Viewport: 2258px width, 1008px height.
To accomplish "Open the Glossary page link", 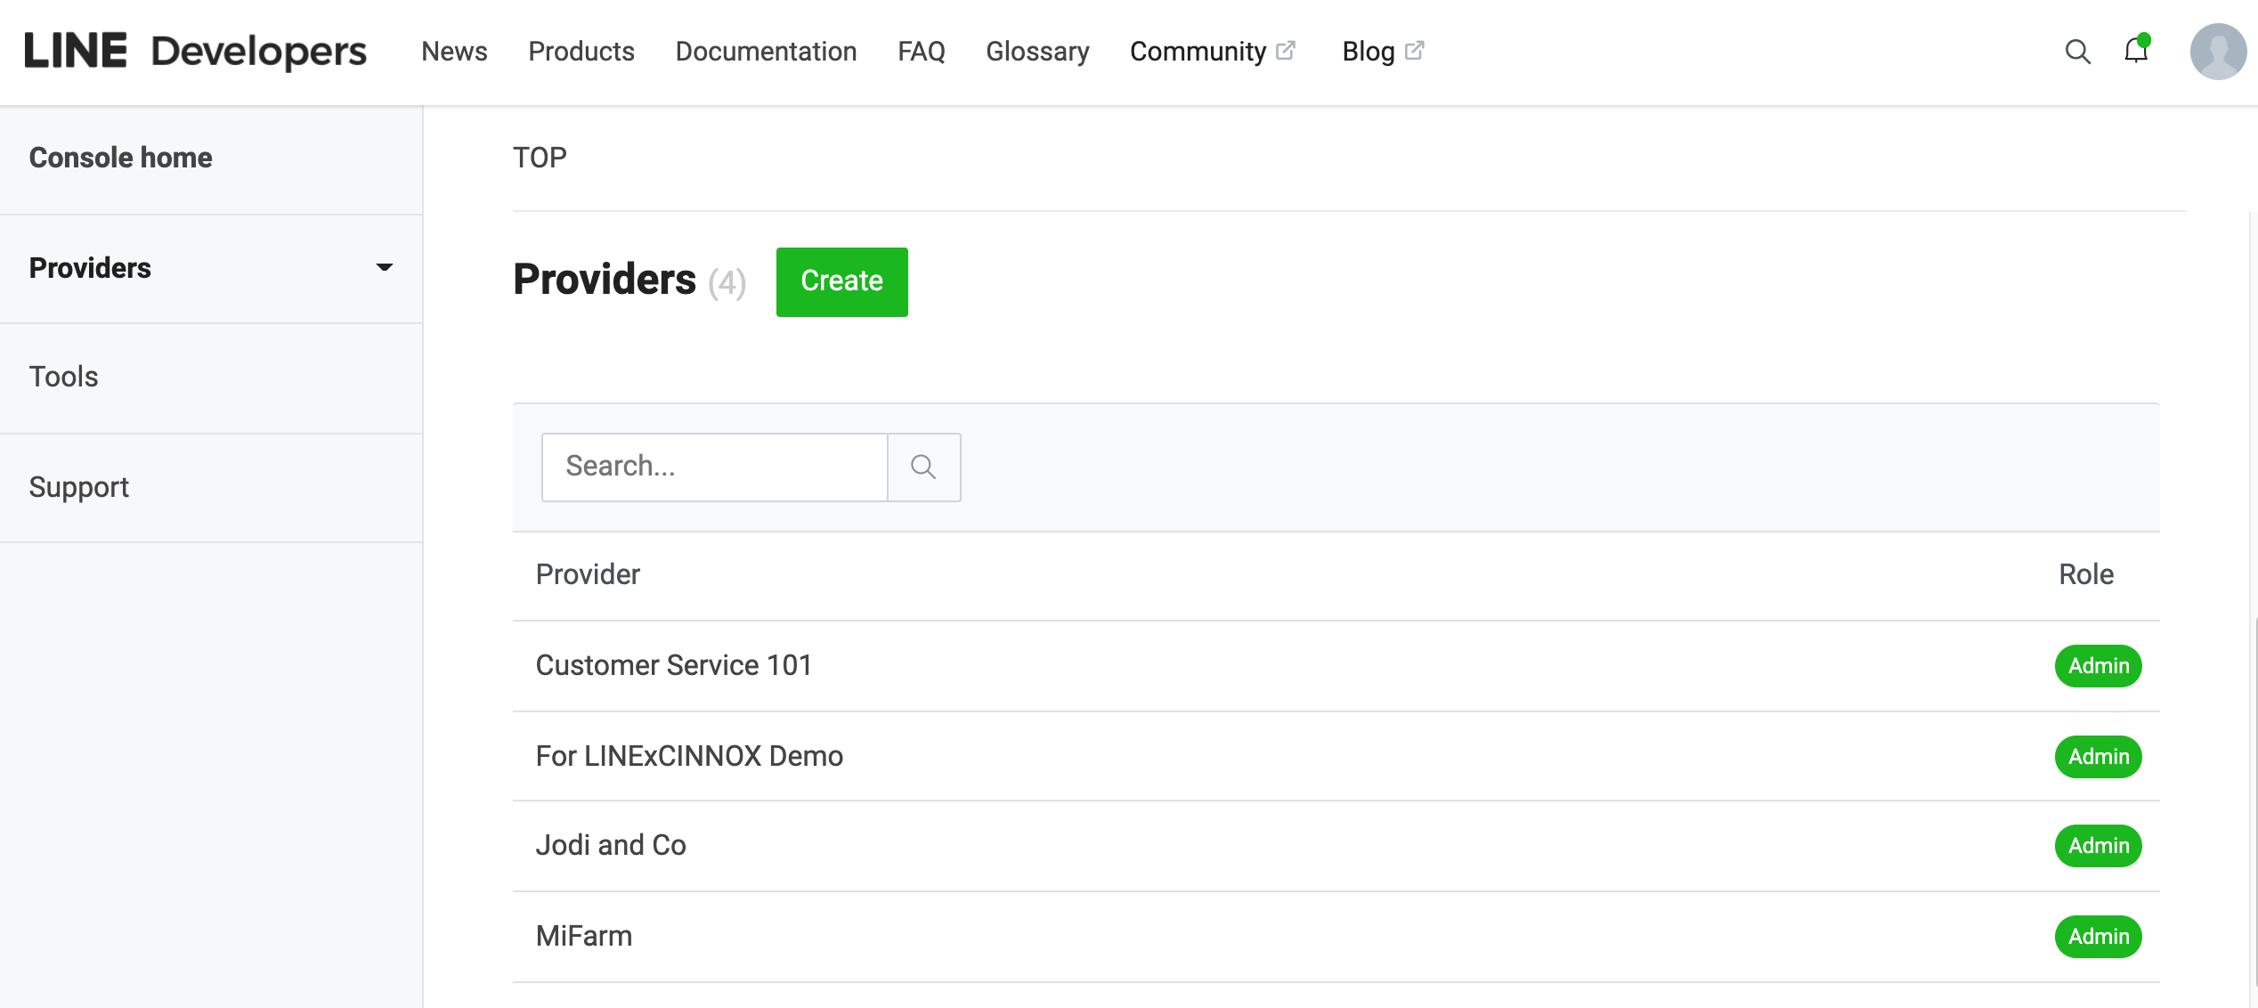I will [1037, 51].
